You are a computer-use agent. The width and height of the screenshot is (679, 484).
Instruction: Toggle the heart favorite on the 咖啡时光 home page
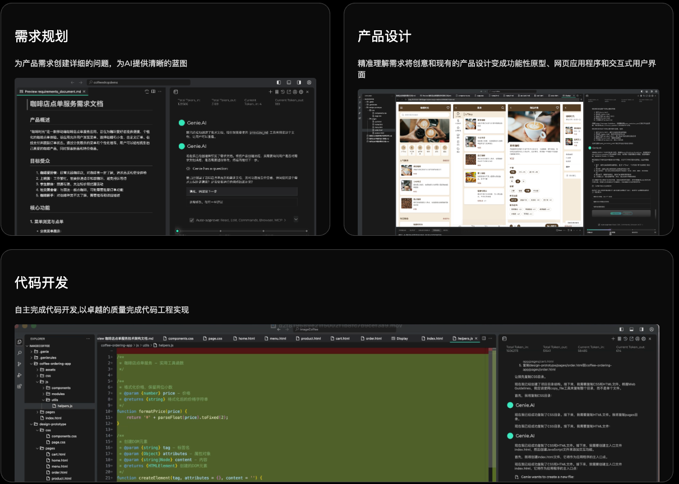[448, 108]
